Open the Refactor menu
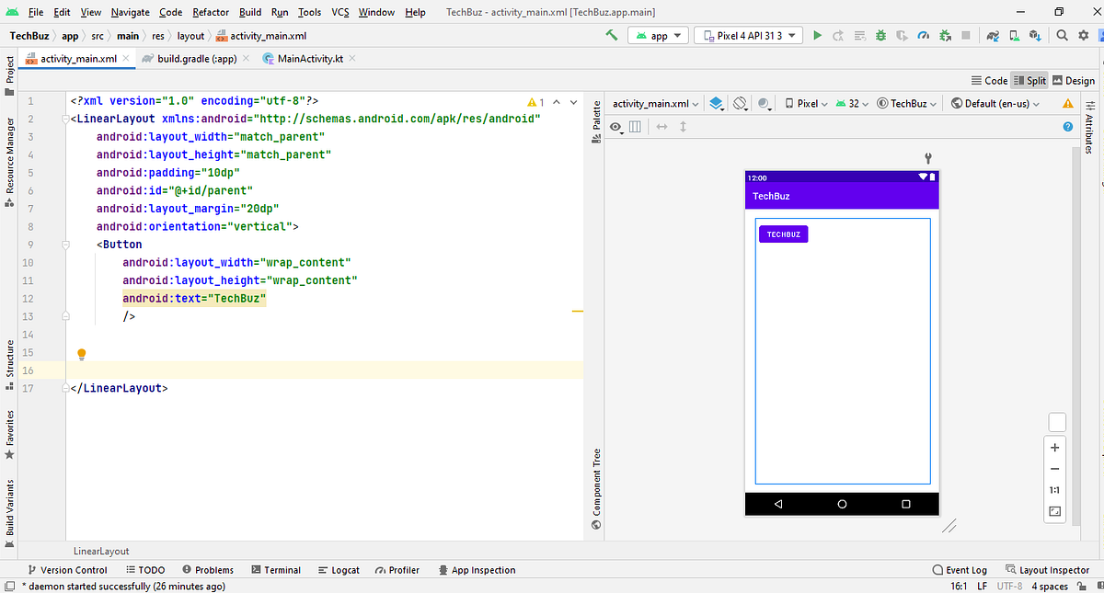Image resolution: width=1104 pixels, height=593 pixels. (x=210, y=12)
